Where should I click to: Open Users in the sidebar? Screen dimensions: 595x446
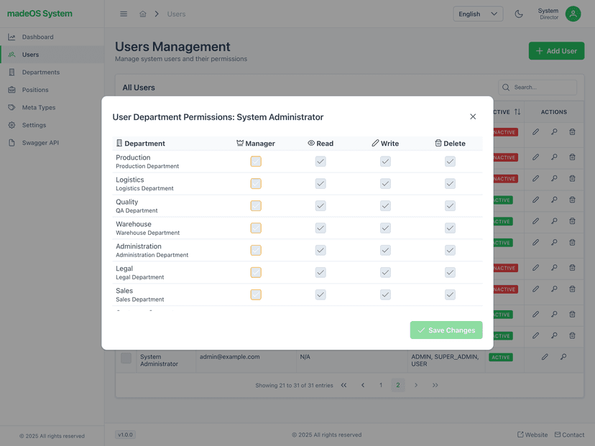[52, 55]
